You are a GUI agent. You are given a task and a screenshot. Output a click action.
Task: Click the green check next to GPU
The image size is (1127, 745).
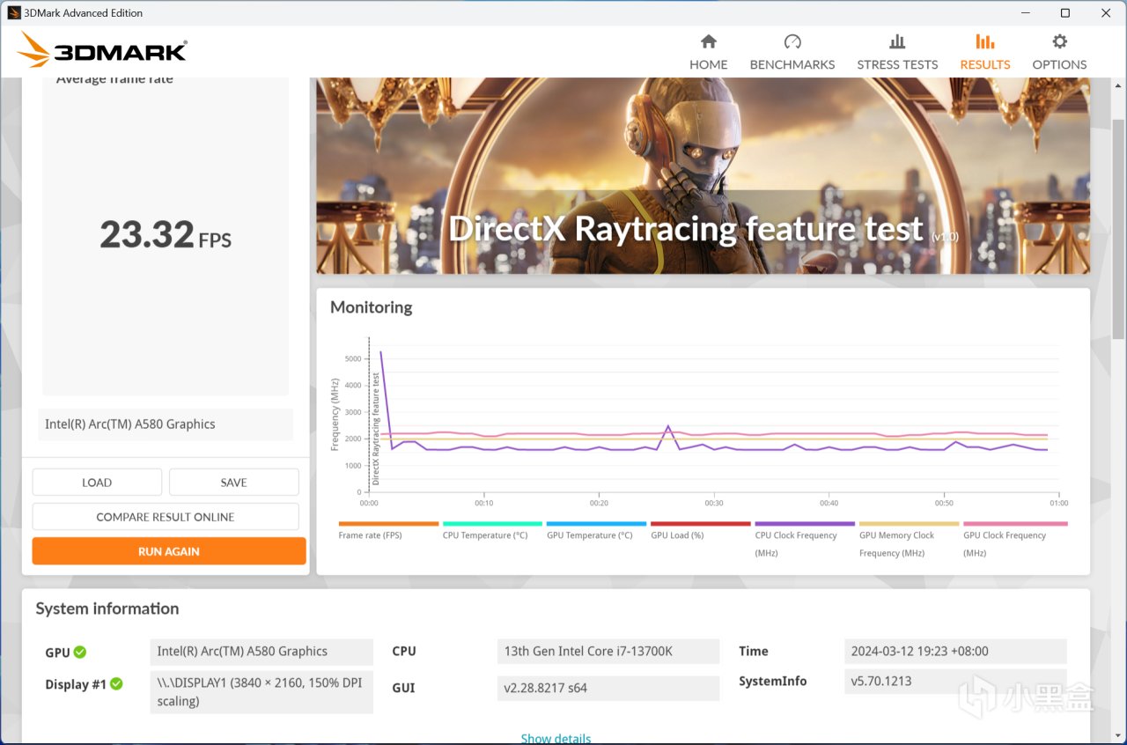click(x=80, y=653)
